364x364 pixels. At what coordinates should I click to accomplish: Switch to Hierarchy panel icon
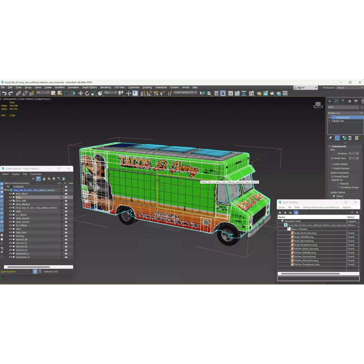point(343,101)
